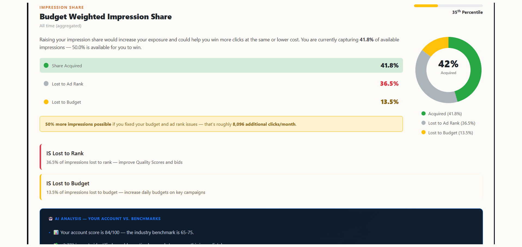Click the green legend dot for Acquired (41.8%)
This screenshot has width=522, height=247.
423,114
